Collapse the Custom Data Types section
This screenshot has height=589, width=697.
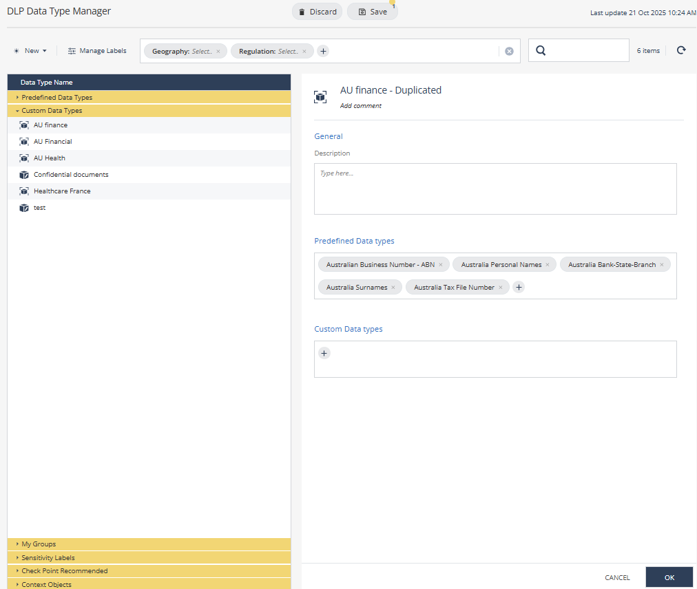coord(52,111)
